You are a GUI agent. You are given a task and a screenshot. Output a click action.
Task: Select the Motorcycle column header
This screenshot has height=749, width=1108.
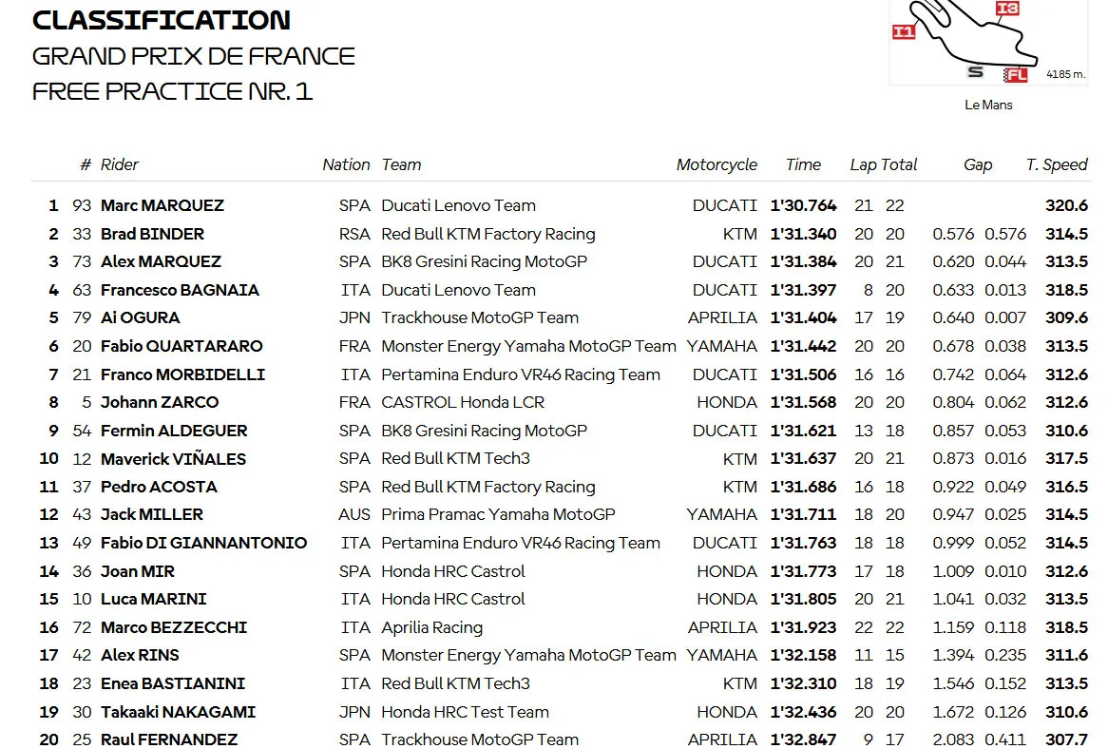(716, 164)
